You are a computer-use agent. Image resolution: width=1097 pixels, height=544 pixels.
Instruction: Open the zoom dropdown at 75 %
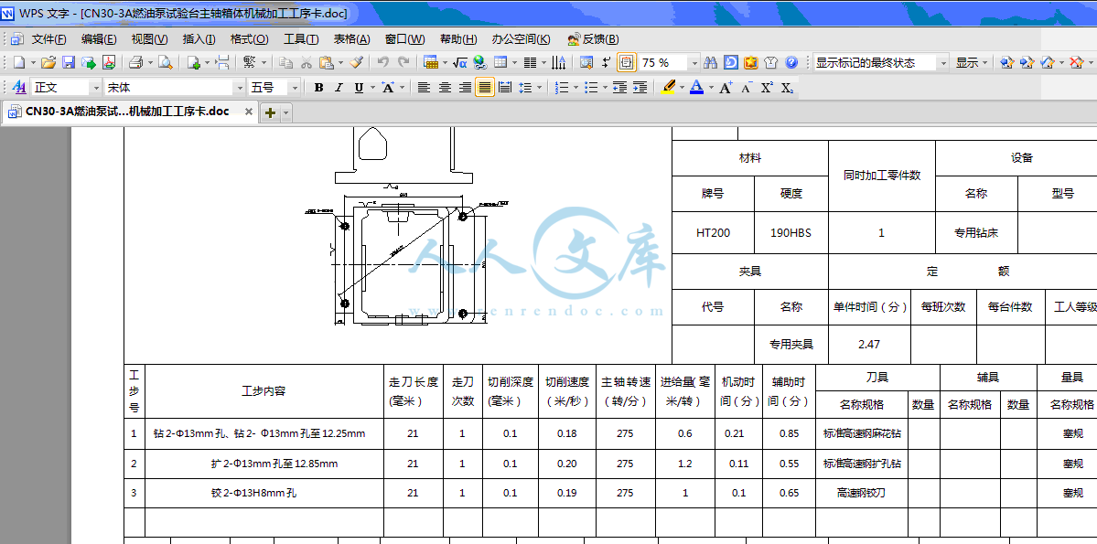click(x=694, y=63)
